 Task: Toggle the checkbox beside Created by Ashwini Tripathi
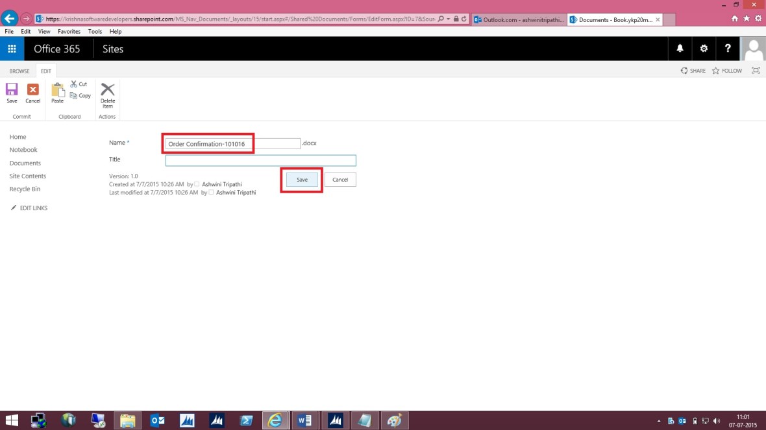(x=196, y=184)
